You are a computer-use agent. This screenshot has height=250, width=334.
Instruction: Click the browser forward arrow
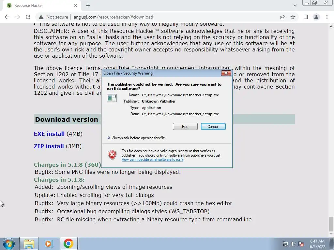click(x=18, y=17)
